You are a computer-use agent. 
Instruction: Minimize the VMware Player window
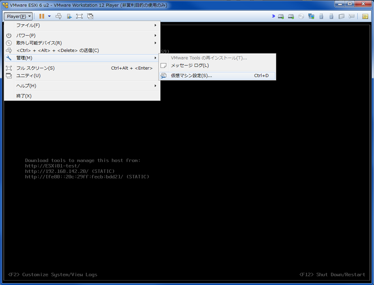coord(340,4)
